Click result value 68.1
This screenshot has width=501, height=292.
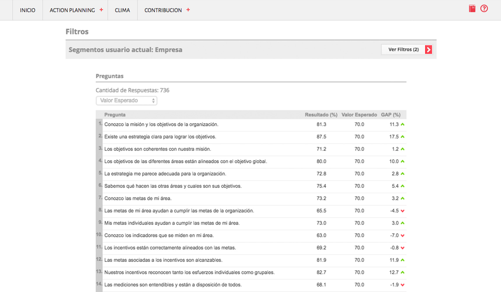[x=321, y=285]
